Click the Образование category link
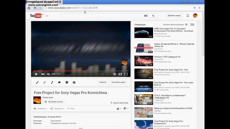This screenshot has width=230, height=129. pos(56,121)
